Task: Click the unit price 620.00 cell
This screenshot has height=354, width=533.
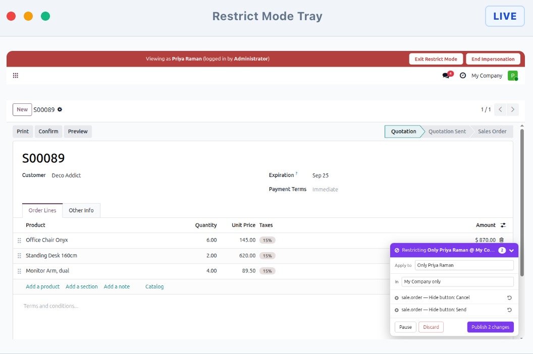Action: pyautogui.click(x=247, y=256)
